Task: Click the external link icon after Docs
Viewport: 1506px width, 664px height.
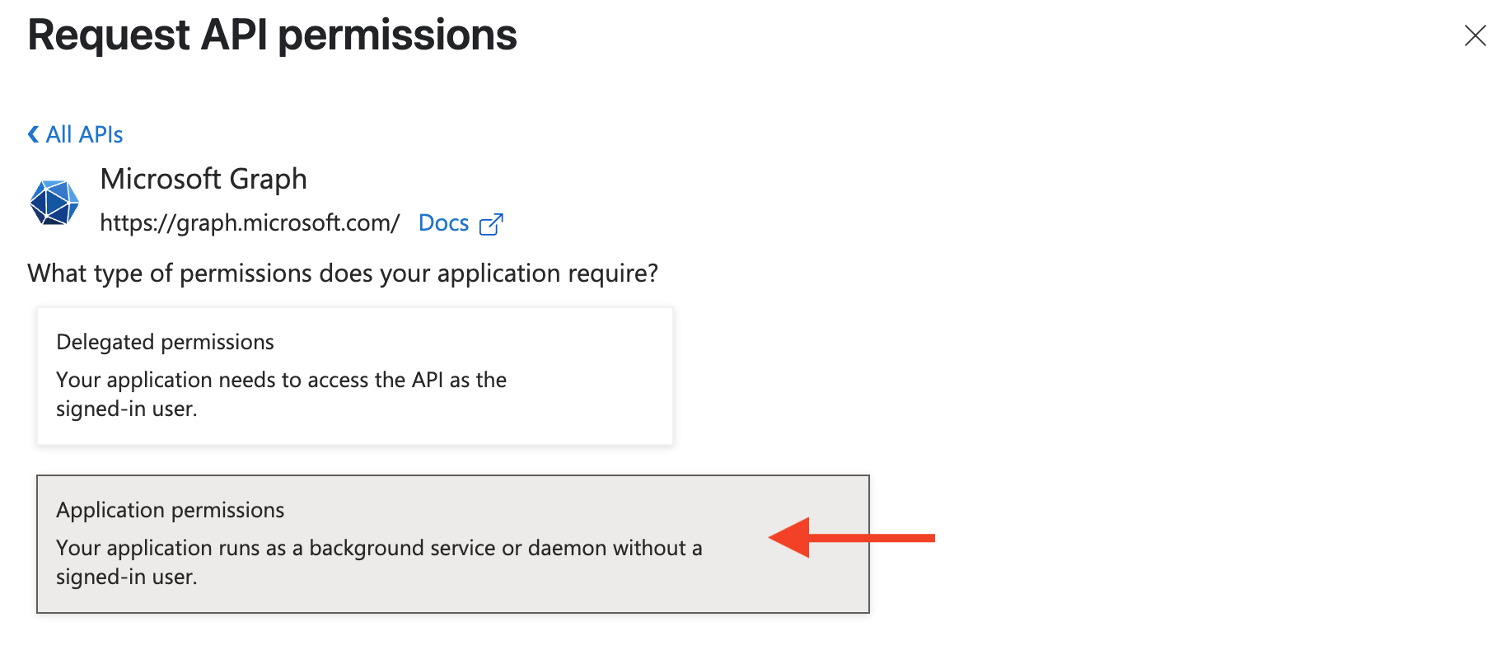Action: (491, 224)
